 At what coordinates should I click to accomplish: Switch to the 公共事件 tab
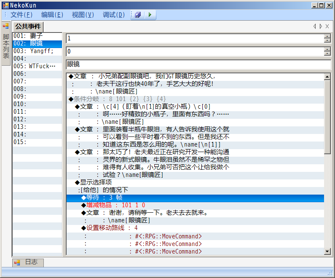pyautogui.click(x=28, y=27)
